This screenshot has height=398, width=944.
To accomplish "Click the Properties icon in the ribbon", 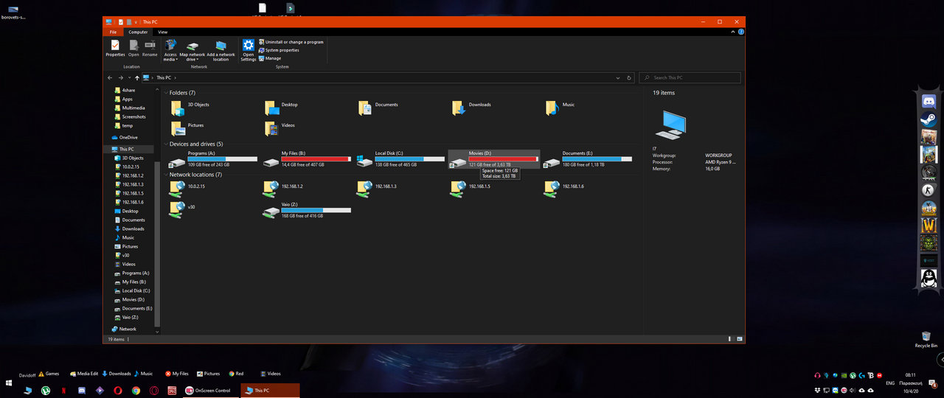I will pyautogui.click(x=115, y=46).
